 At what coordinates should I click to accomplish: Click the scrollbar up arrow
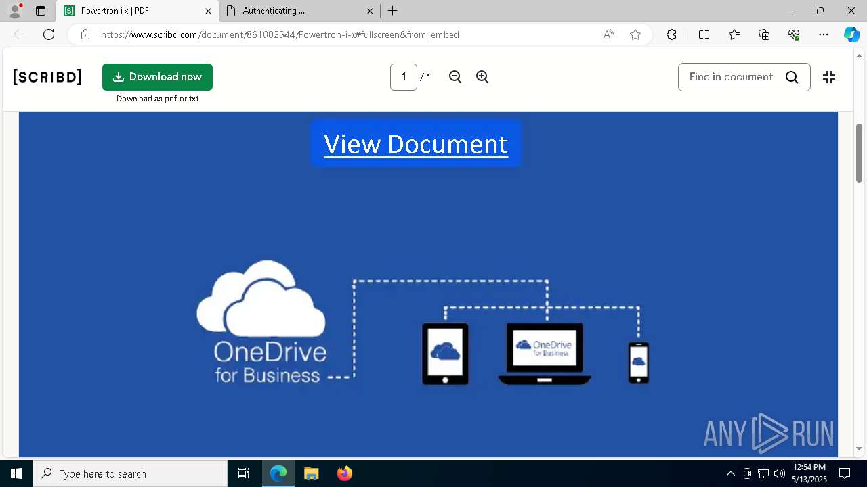[860, 55]
